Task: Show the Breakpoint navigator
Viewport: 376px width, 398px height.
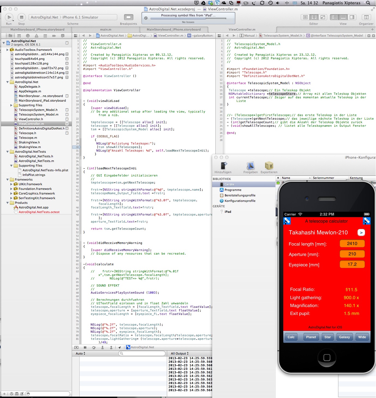Action: (54, 36)
